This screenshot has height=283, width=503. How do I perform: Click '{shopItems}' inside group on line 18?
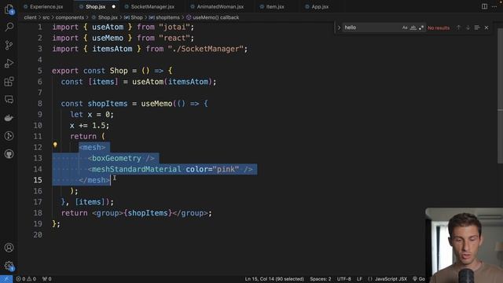pyautogui.click(x=148, y=213)
